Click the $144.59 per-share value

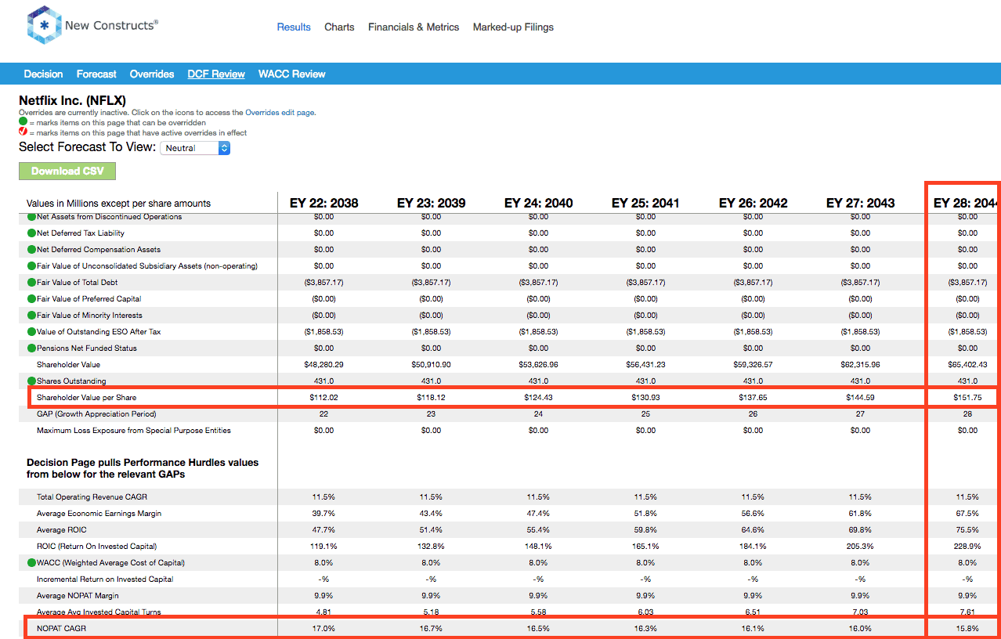point(860,398)
